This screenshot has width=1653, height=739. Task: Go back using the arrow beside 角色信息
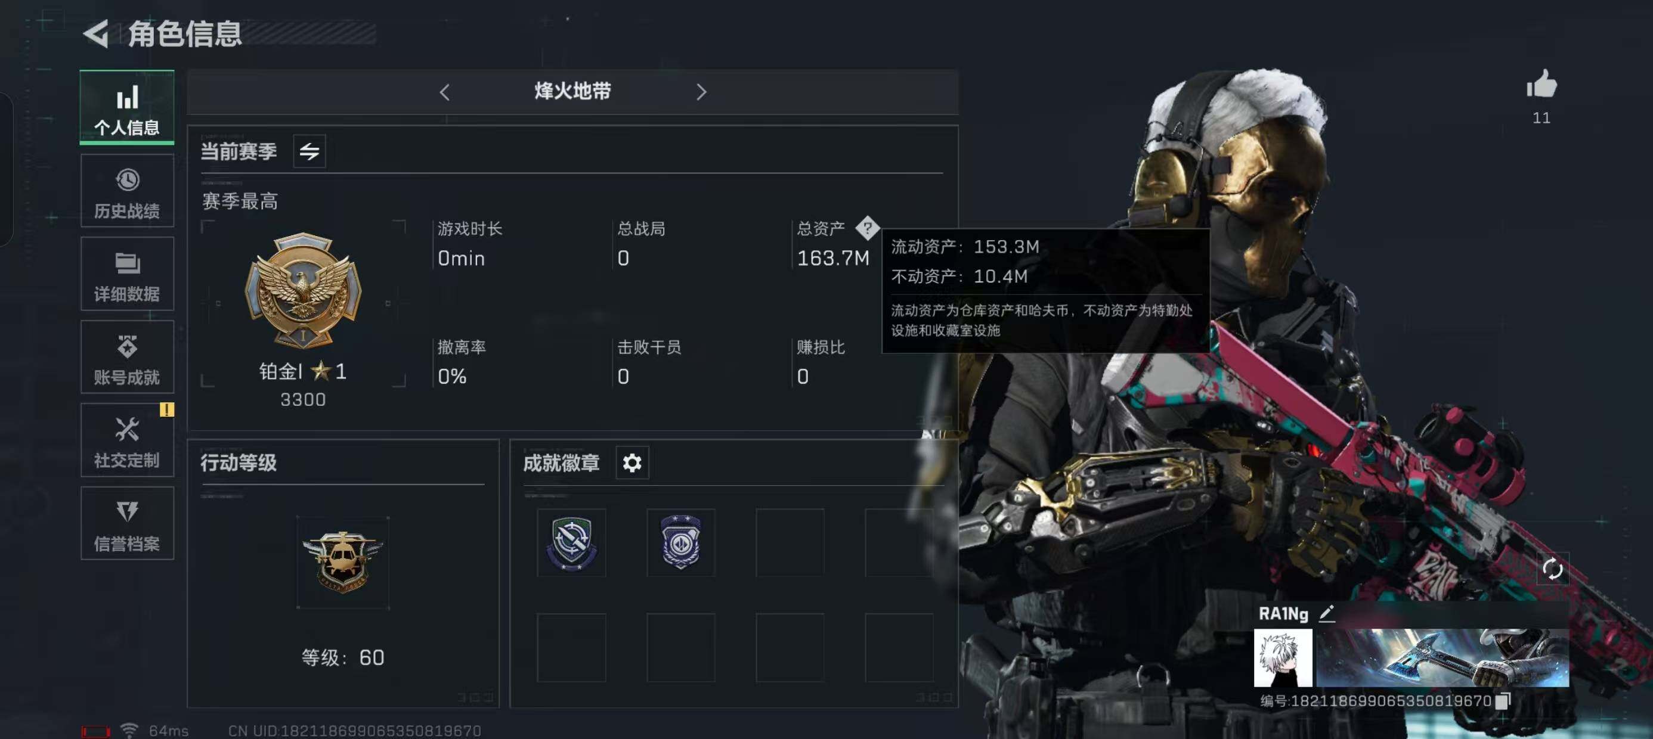tap(96, 34)
